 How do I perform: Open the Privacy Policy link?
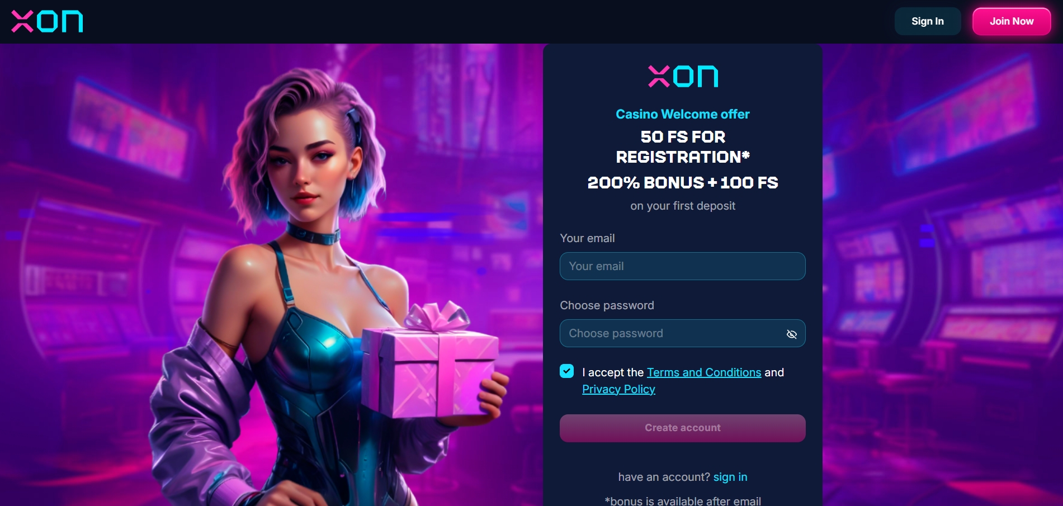618,389
